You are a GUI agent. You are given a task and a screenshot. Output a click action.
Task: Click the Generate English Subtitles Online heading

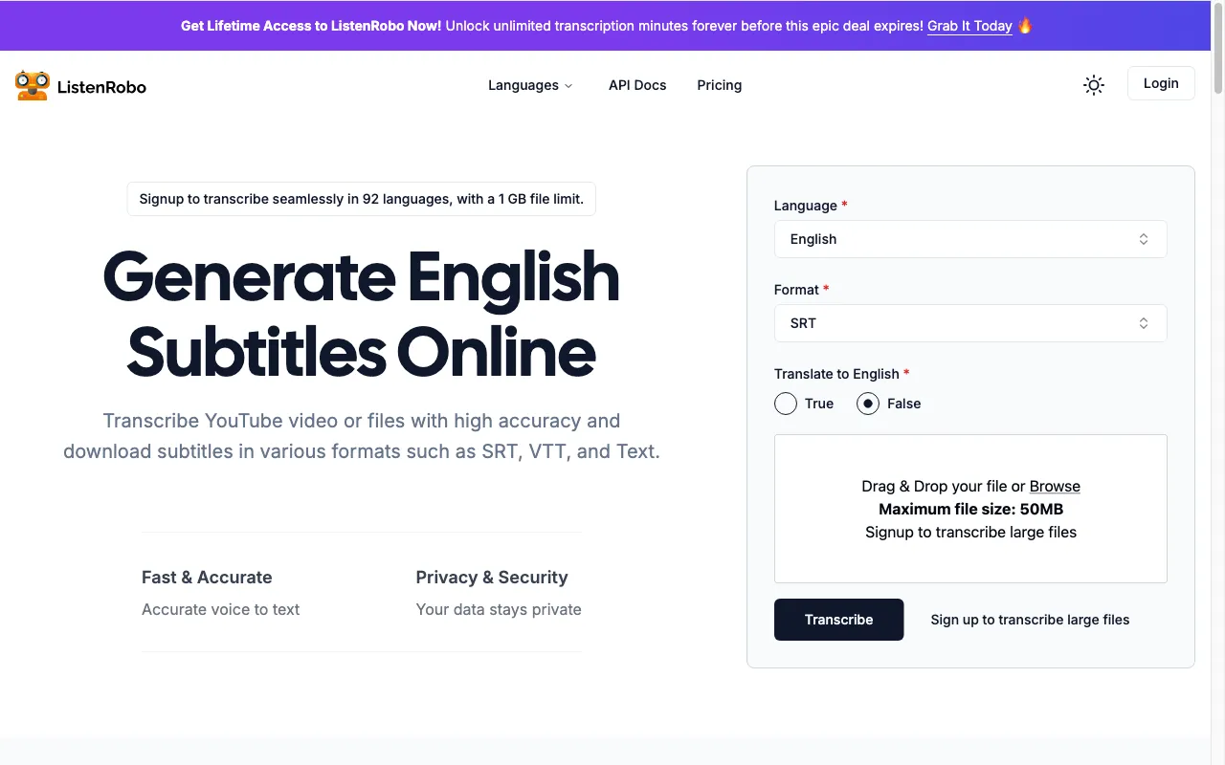coord(362,314)
